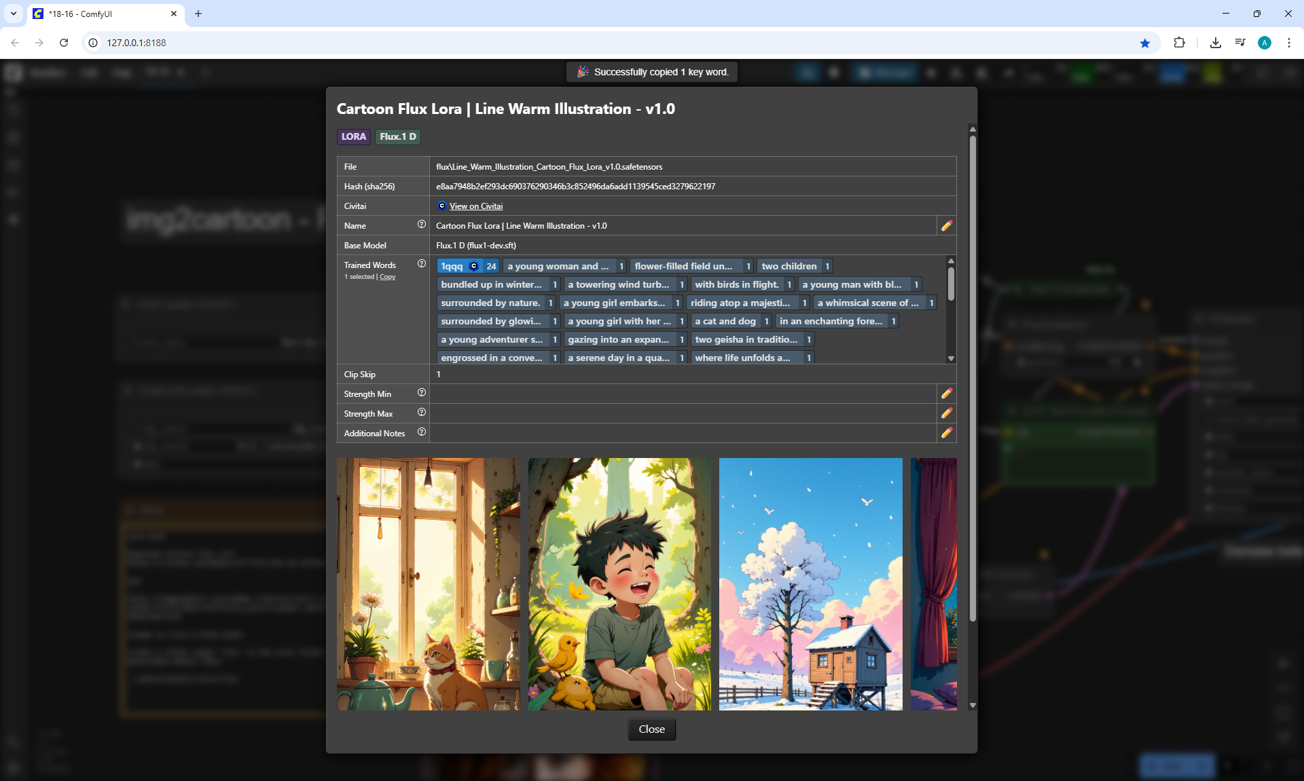
Task: Open the browser tab search dropdown arrow
Action: 14,14
